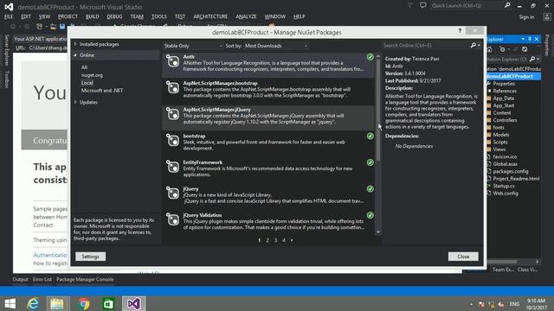Select the AspNet.ScriptManager.jQuery package icon
Image resolution: width=554 pixels, height=311 pixels.
pyautogui.click(x=173, y=114)
